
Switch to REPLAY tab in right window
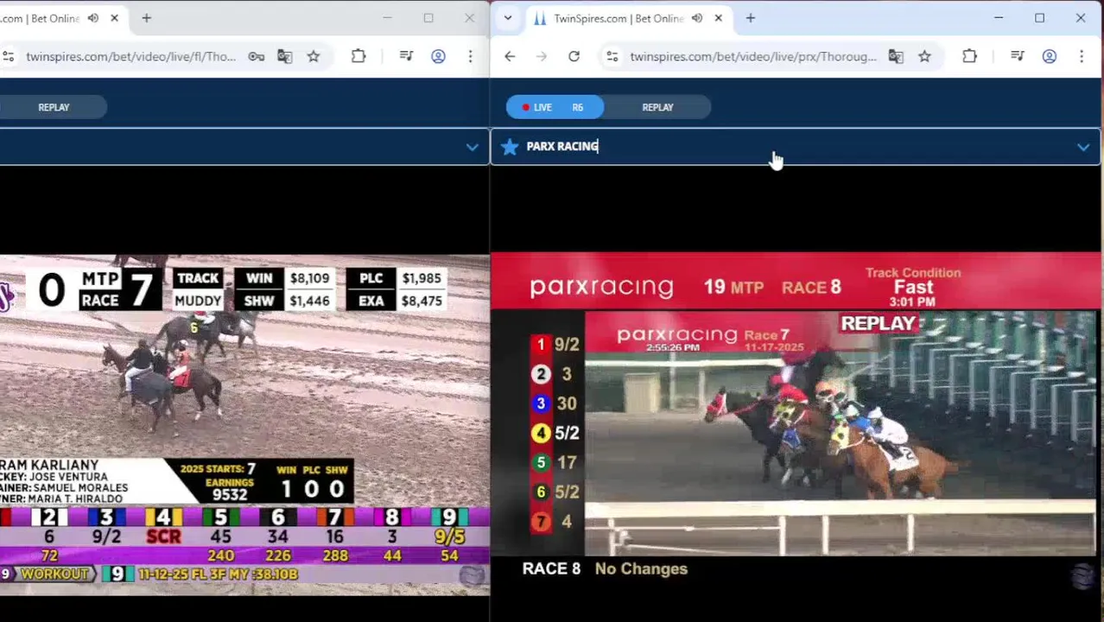pyautogui.click(x=657, y=107)
